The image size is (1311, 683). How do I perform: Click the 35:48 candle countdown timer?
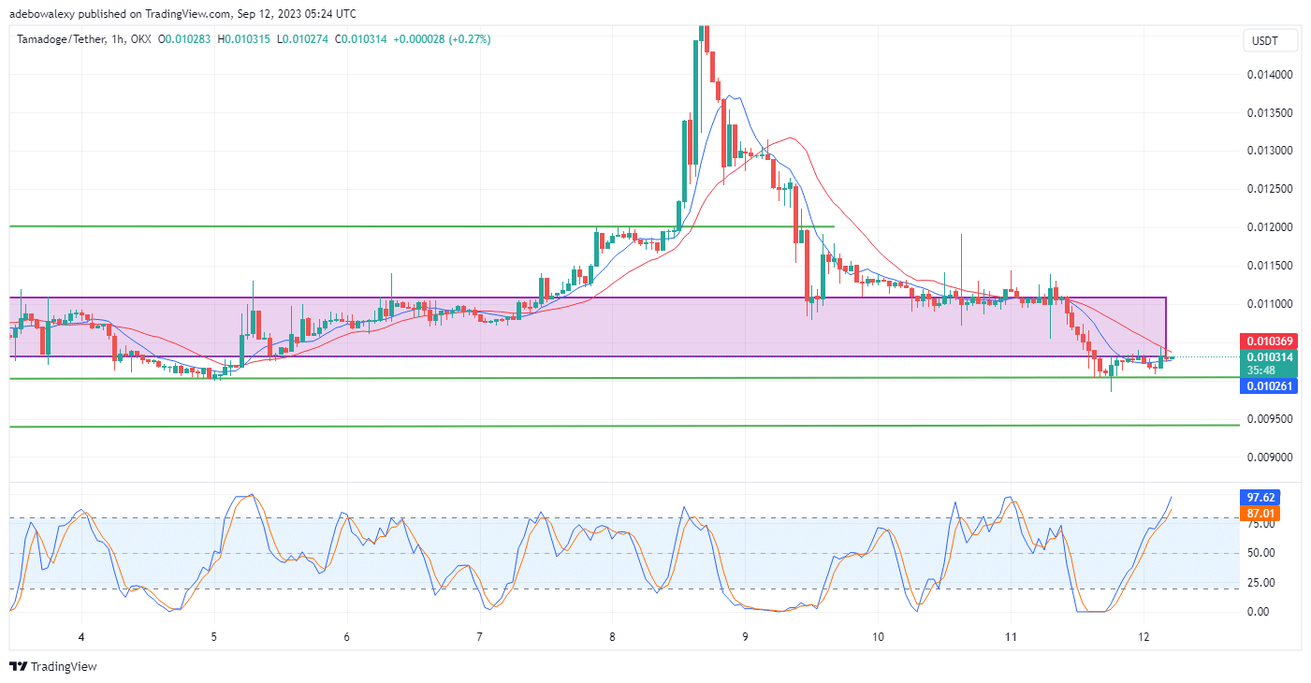(1262, 371)
